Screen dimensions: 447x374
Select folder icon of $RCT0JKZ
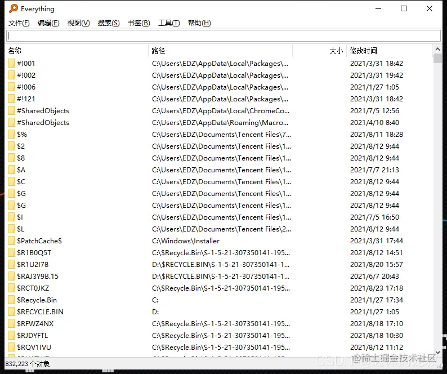(11, 288)
